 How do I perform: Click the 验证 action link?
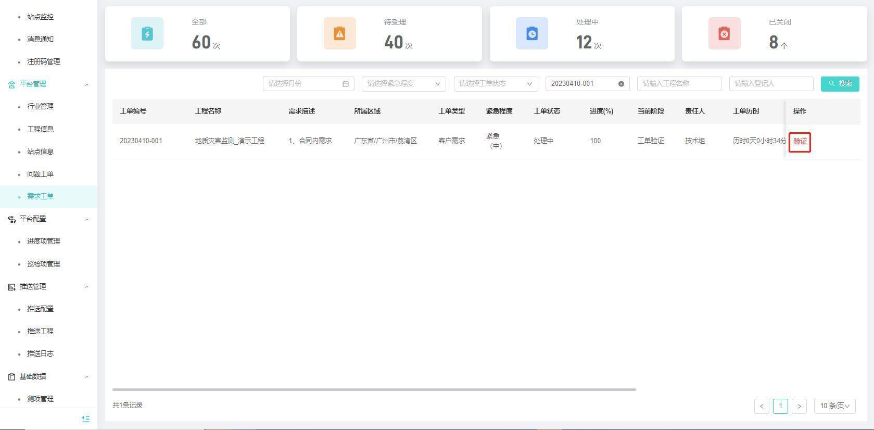(800, 142)
